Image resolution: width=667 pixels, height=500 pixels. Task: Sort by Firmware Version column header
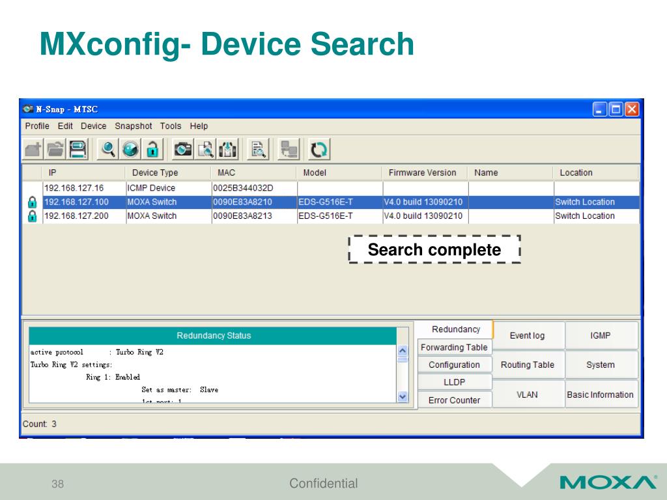coord(425,173)
